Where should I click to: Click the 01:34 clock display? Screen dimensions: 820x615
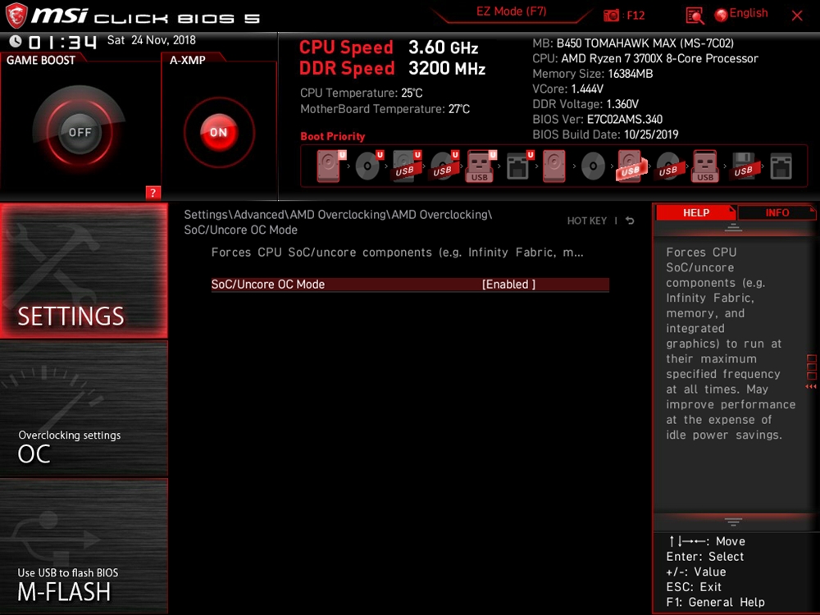pos(62,42)
